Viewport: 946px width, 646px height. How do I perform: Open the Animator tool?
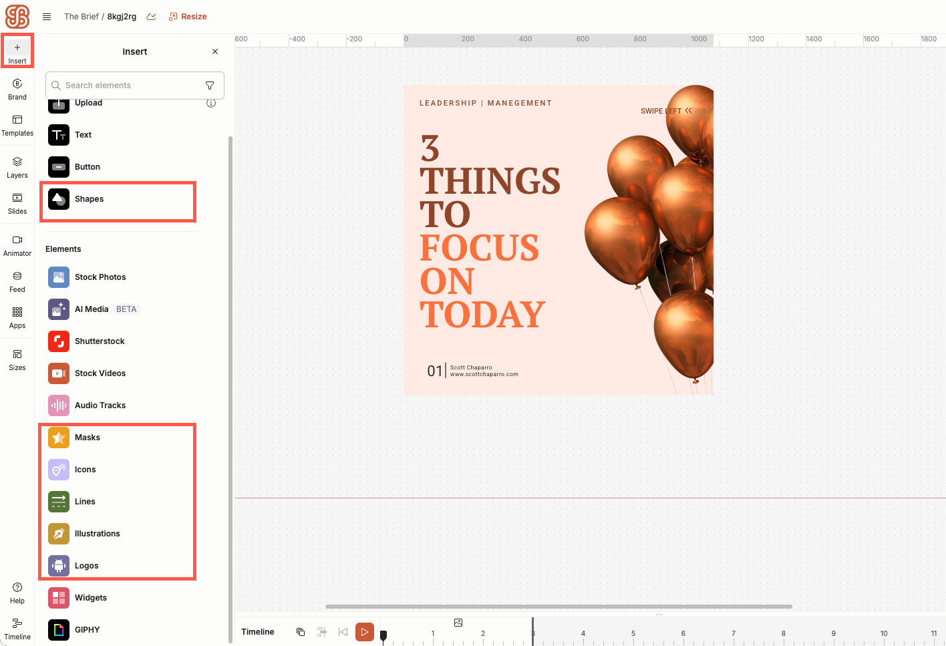click(x=17, y=245)
